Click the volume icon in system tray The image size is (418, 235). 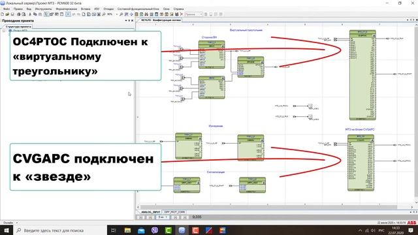coord(373,230)
